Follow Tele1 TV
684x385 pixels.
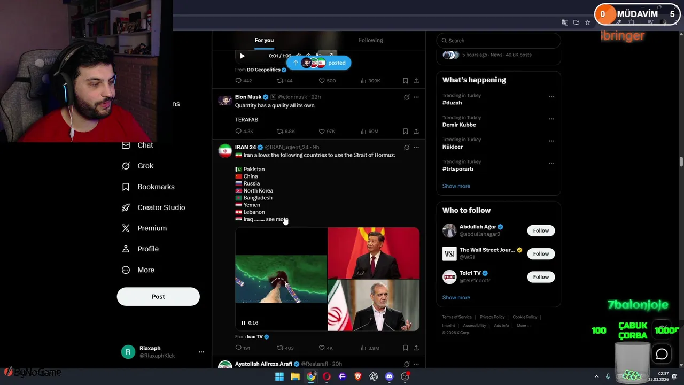click(541, 277)
